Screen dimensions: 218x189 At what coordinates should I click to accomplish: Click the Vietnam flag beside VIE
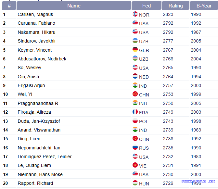click(135, 165)
